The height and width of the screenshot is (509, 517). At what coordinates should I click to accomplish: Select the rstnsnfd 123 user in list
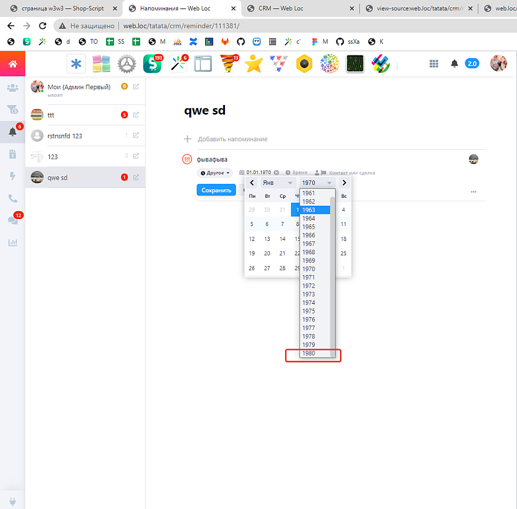coord(65,136)
